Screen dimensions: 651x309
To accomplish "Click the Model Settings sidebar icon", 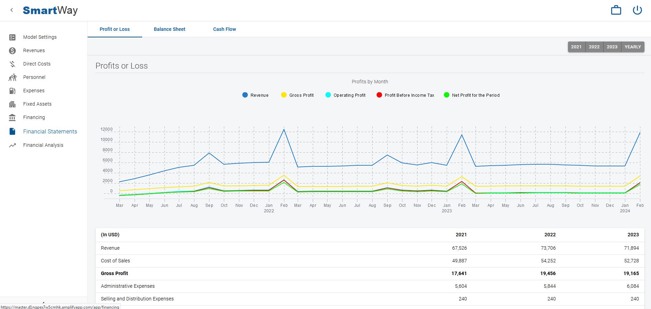I will pyautogui.click(x=12, y=37).
